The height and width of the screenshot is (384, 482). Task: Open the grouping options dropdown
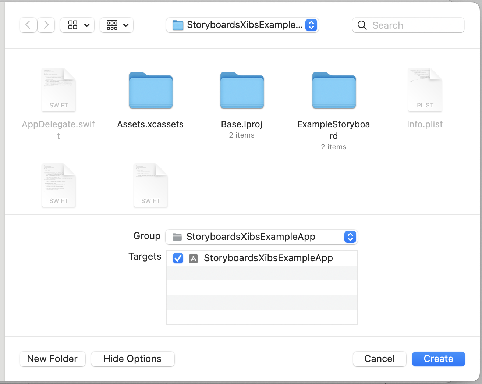pos(117,25)
